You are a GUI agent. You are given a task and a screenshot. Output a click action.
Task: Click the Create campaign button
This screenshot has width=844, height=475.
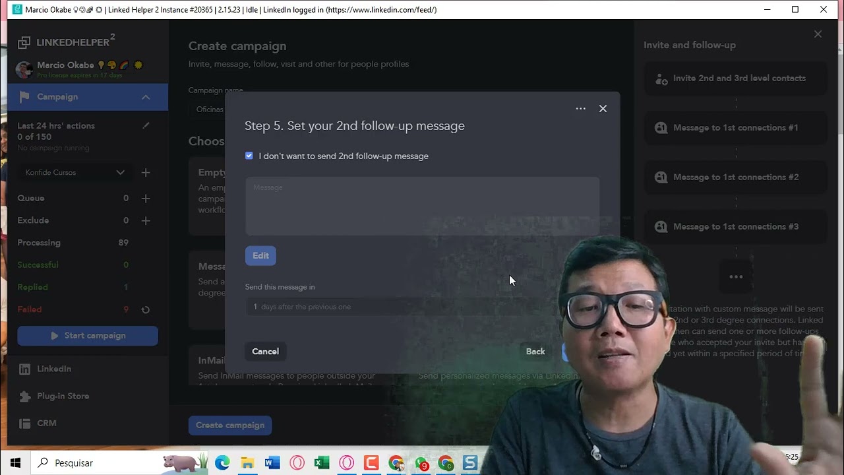tap(230, 426)
